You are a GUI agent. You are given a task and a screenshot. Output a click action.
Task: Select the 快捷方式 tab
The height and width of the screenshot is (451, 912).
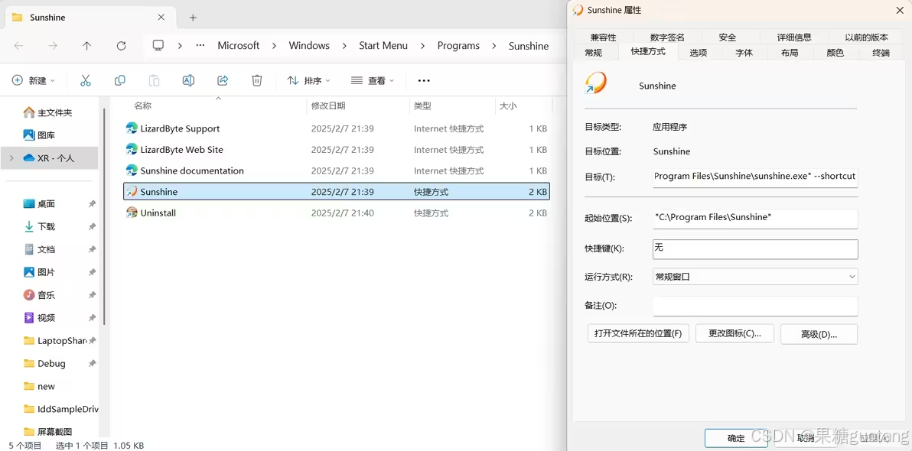point(649,51)
